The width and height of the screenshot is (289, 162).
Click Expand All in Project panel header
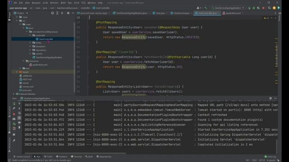tap(57, 13)
